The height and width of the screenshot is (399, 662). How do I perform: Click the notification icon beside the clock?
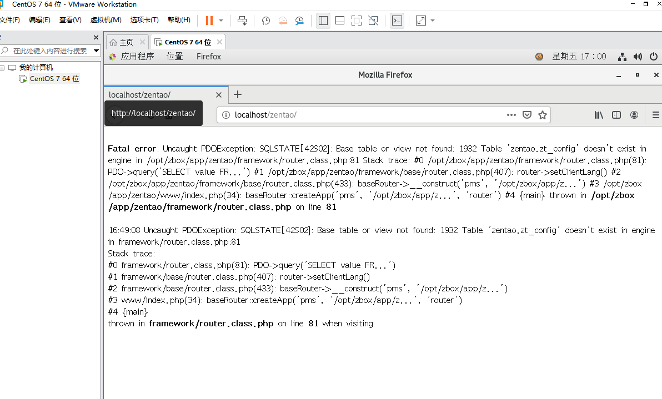(539, 57)
